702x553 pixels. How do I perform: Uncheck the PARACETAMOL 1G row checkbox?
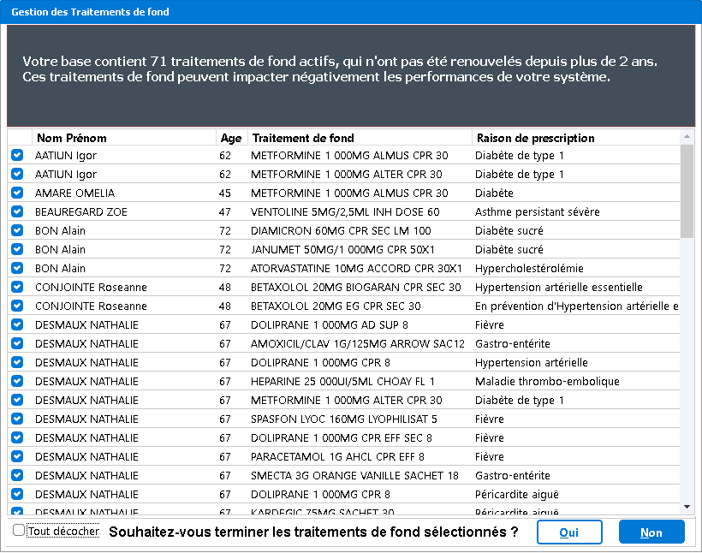(17, 455)
